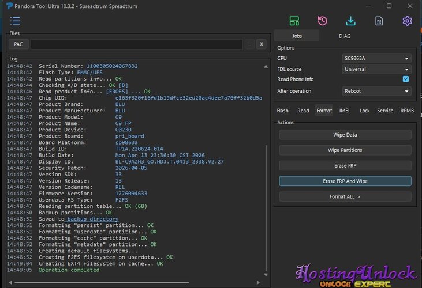Select the RPMB tab

(x=407, y=111)
